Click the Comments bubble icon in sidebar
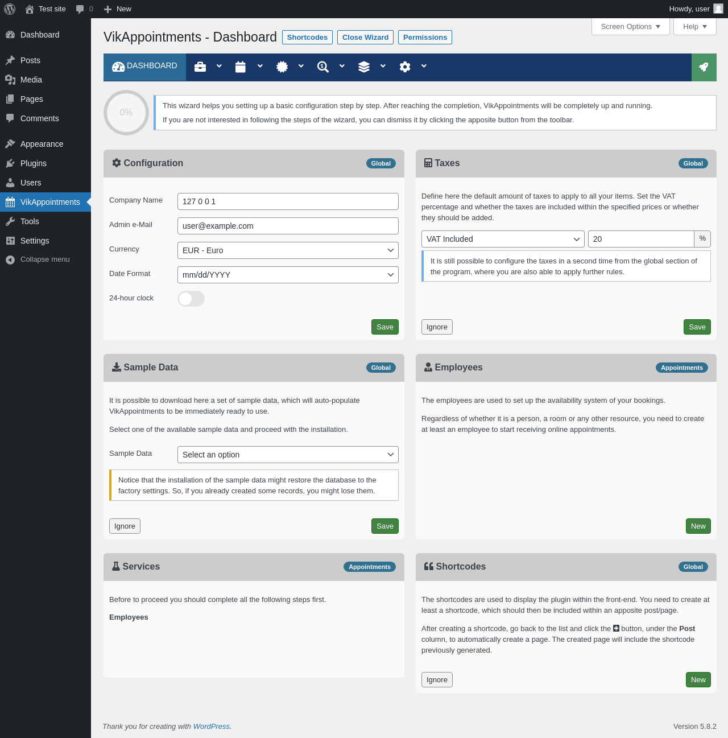This screenshot has height=738, width=728. click(x=10, y=118)
